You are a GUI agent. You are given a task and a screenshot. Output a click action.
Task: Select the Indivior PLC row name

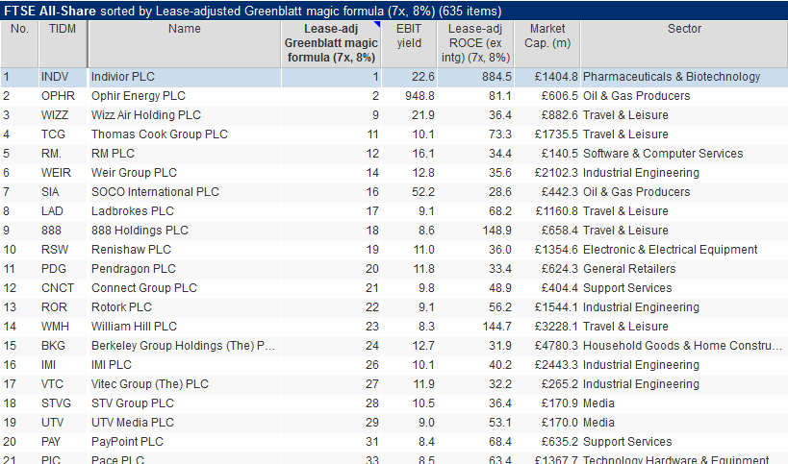[122, 77]
